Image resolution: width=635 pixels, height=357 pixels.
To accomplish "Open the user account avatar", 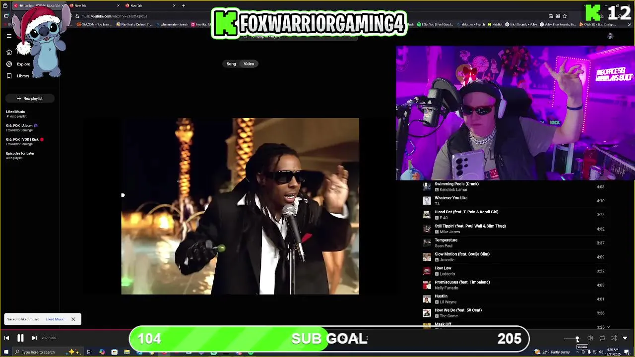I will 610,36.
